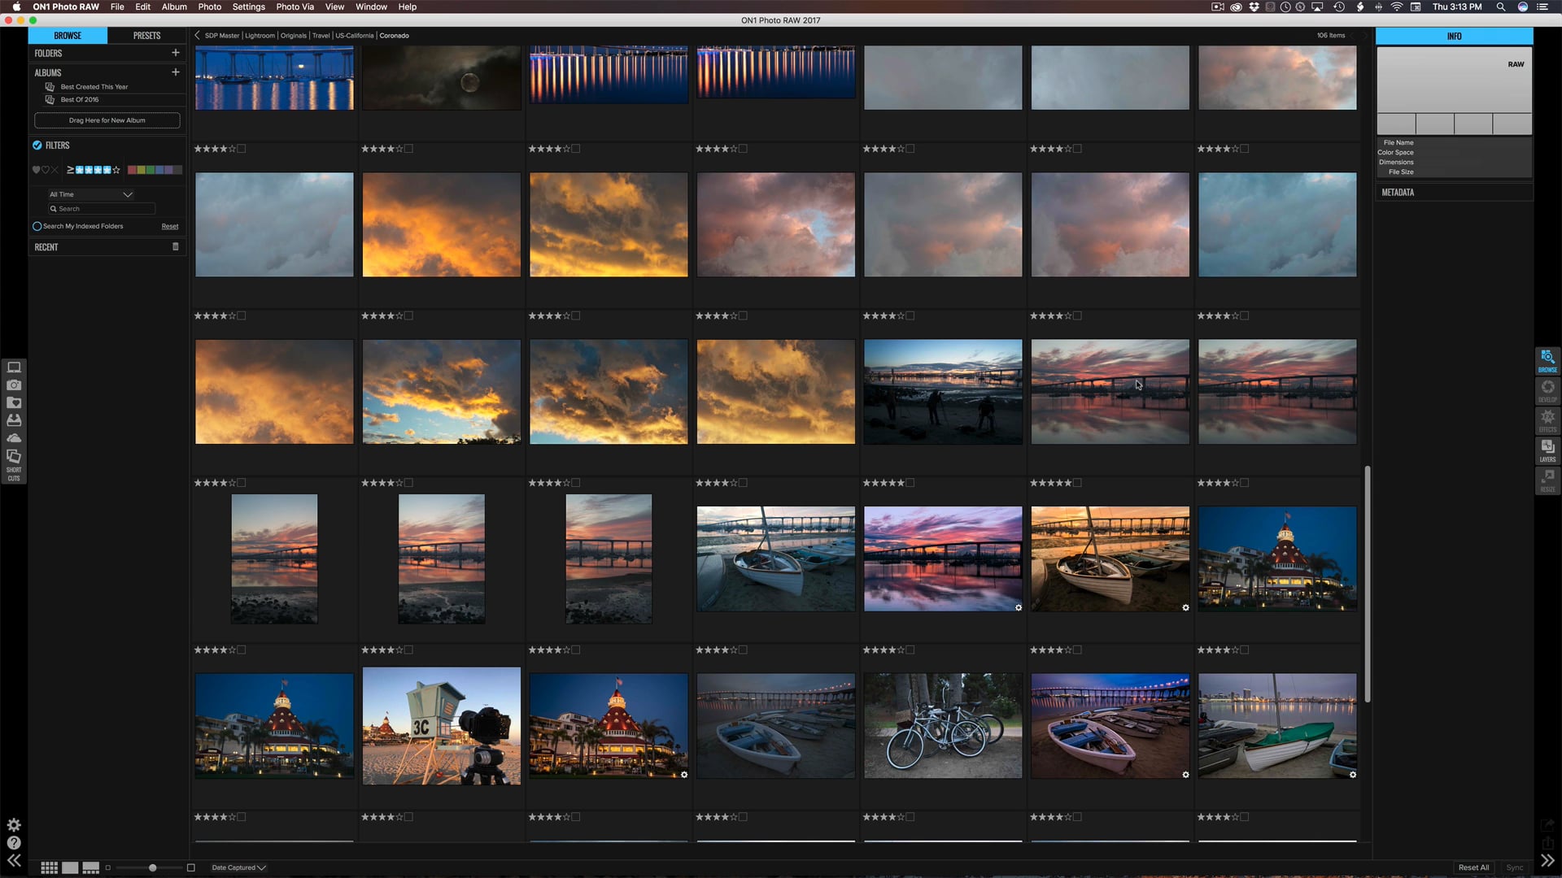Image resolution: width=1562 pixels, height=878 pixels.
Task: Open the Best Created This Year album
Action: (94, 86)
